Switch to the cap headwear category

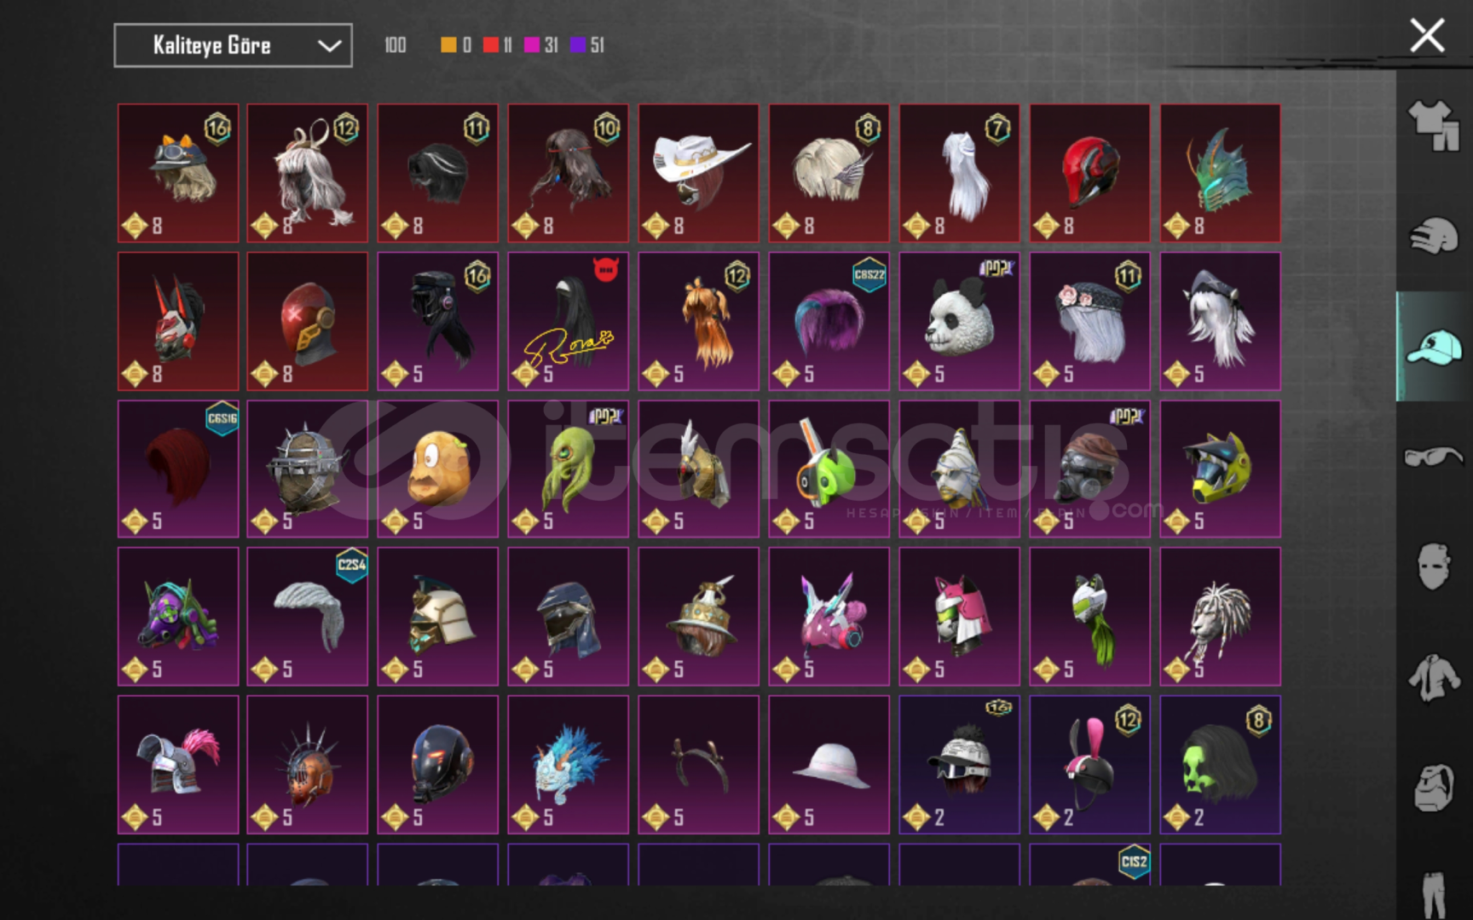click(1434, 347)
